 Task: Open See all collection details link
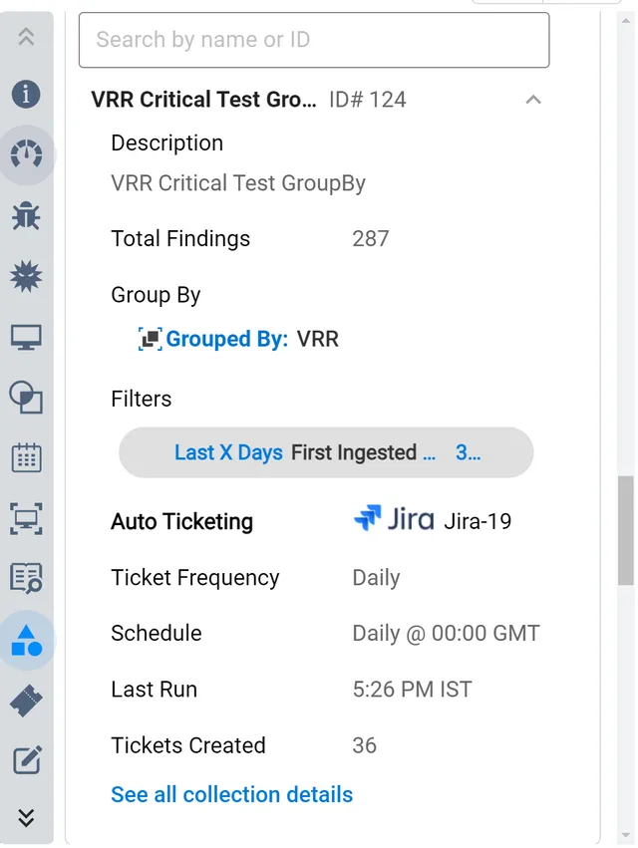(x=231, y=794)
